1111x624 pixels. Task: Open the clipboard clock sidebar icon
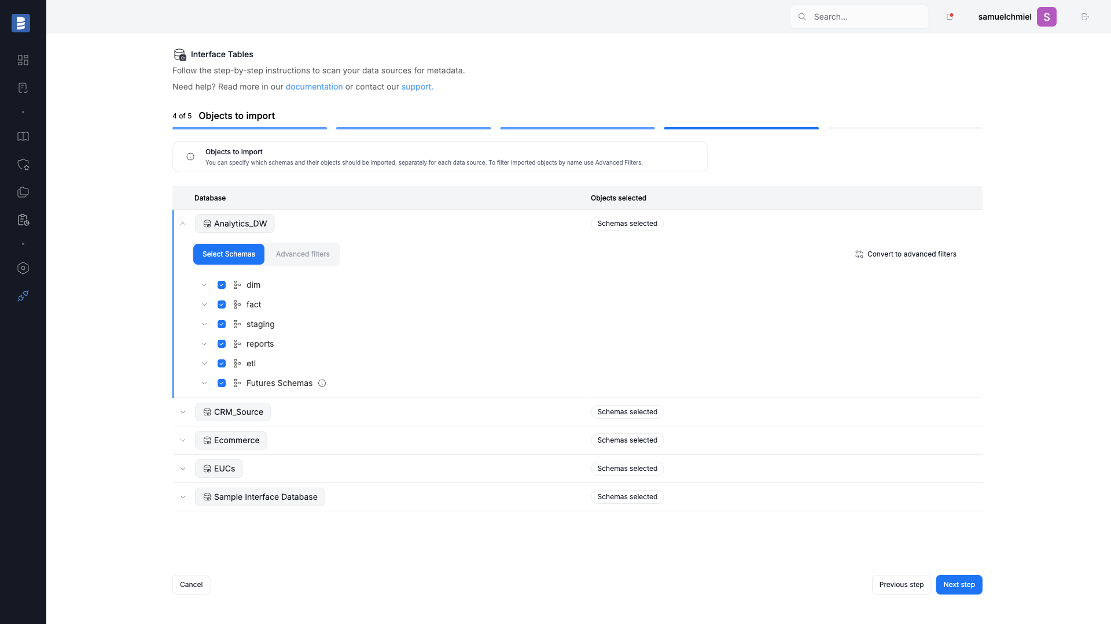click(23, 220)
